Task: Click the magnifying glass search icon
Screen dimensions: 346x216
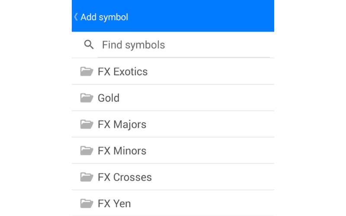Action: point(89,44)
